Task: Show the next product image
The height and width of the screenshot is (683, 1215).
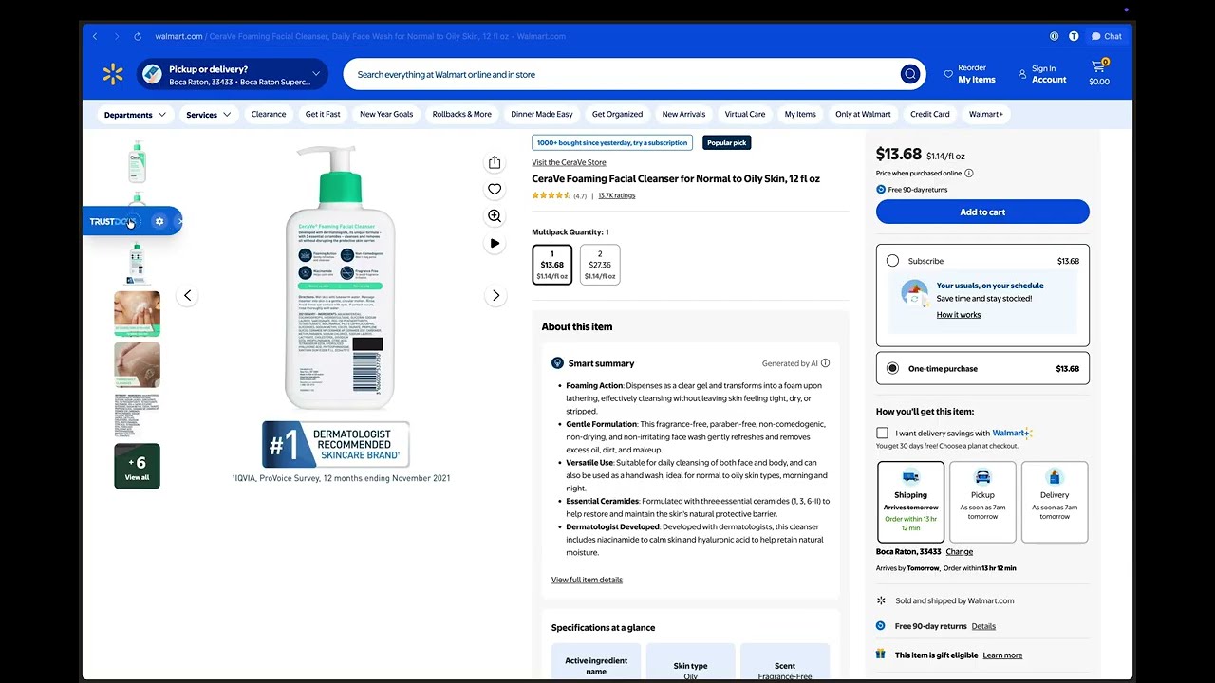Action: pos(495,295)
